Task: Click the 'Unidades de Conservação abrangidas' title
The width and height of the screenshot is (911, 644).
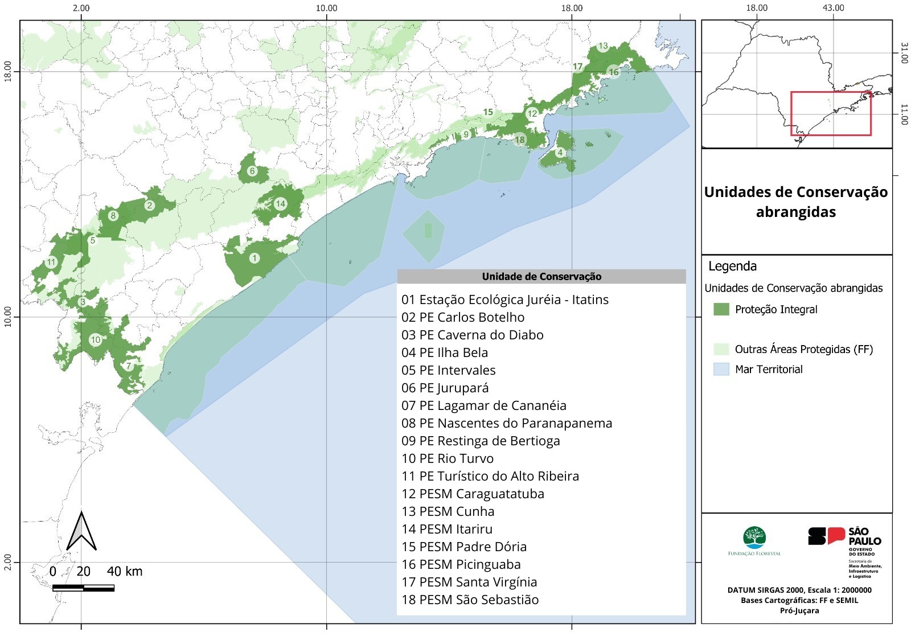Action: click(796, 202)
